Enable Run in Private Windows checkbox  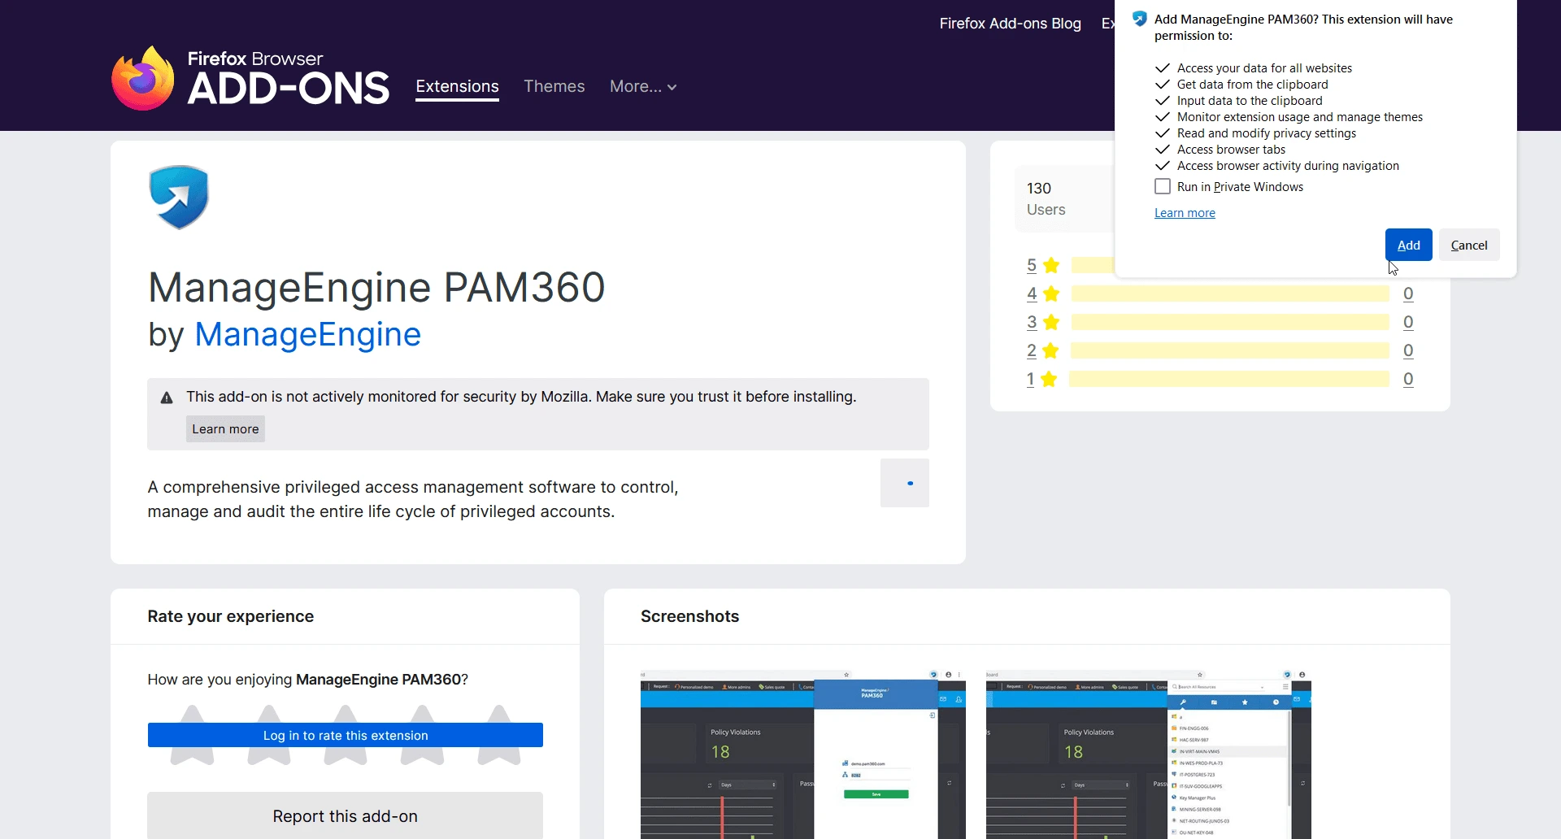pos(1163,186)
